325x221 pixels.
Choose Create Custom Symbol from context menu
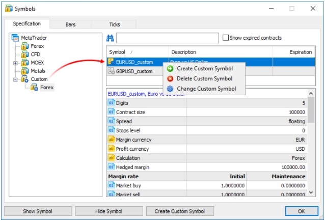click(204, 69)
